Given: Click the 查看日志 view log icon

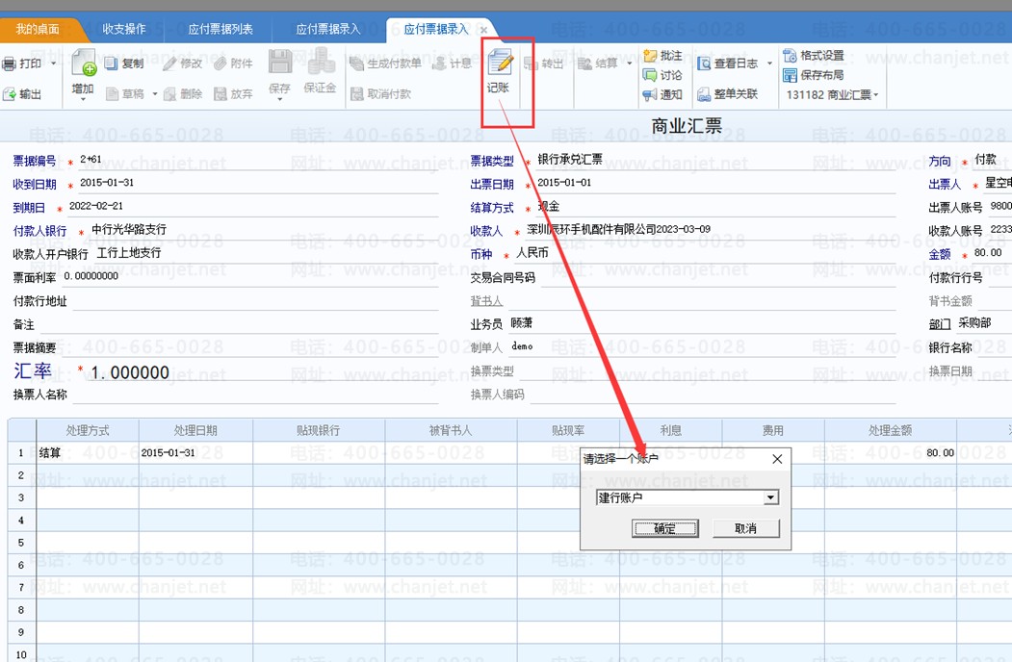Looking at the screenshot, I should pyautogui.click(x=704, y=64).
